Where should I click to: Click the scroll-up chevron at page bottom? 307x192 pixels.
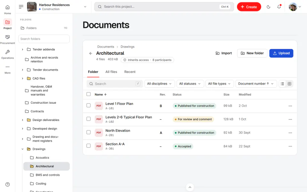pos(190,187)
